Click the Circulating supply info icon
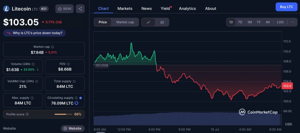The width and height of the screenshot is (300, 133). (x=76, y=98)
